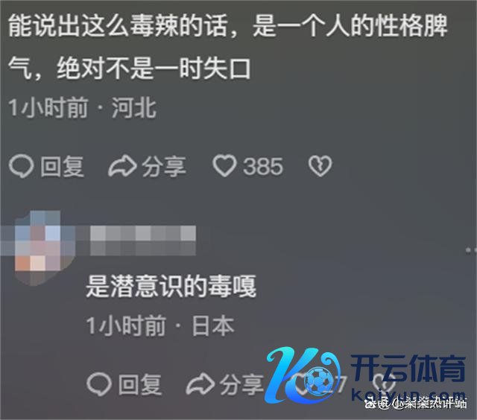The width and height of the screenshot is (477, 420).
Task: Tap the share arrow icon under the 日本 comment
Action: coord(200,384)
